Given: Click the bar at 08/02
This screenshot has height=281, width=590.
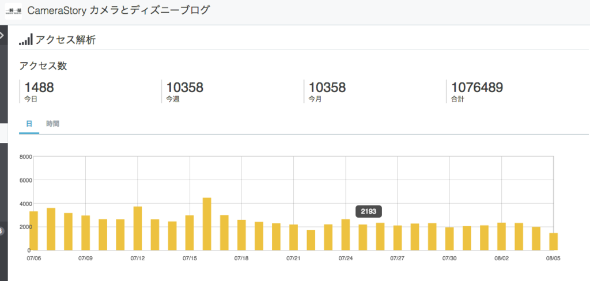Looking at the screenshot, I should click(x=502, y=236).
